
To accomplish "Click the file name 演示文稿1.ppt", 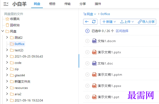I will click(108, 97).
